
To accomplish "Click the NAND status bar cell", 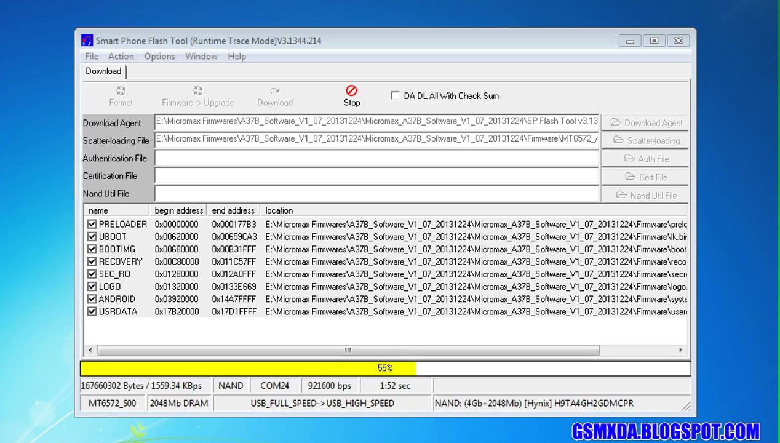I will point(231,386).
